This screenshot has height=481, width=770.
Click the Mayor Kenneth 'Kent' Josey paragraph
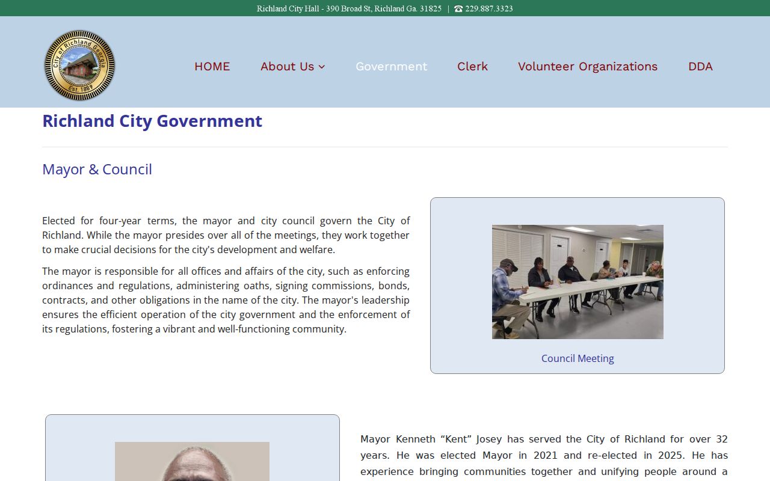click(x=544, y=457)
